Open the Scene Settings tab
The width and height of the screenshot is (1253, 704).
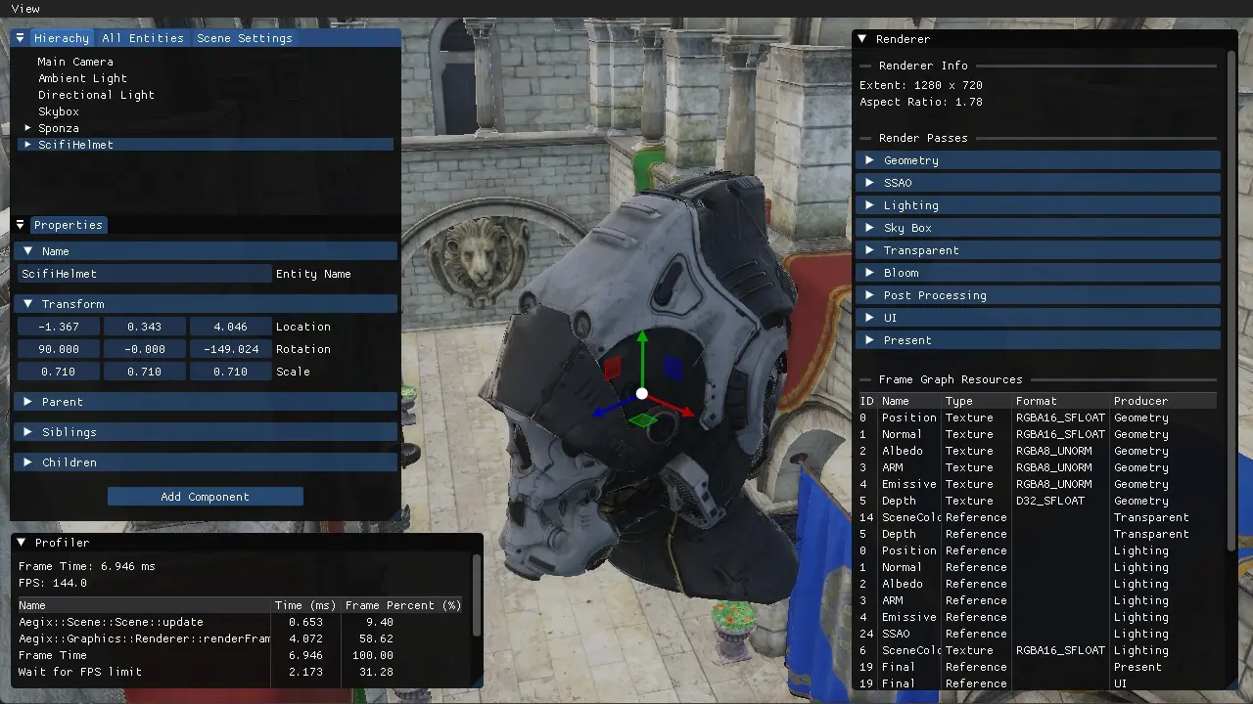tap(244, 38)
